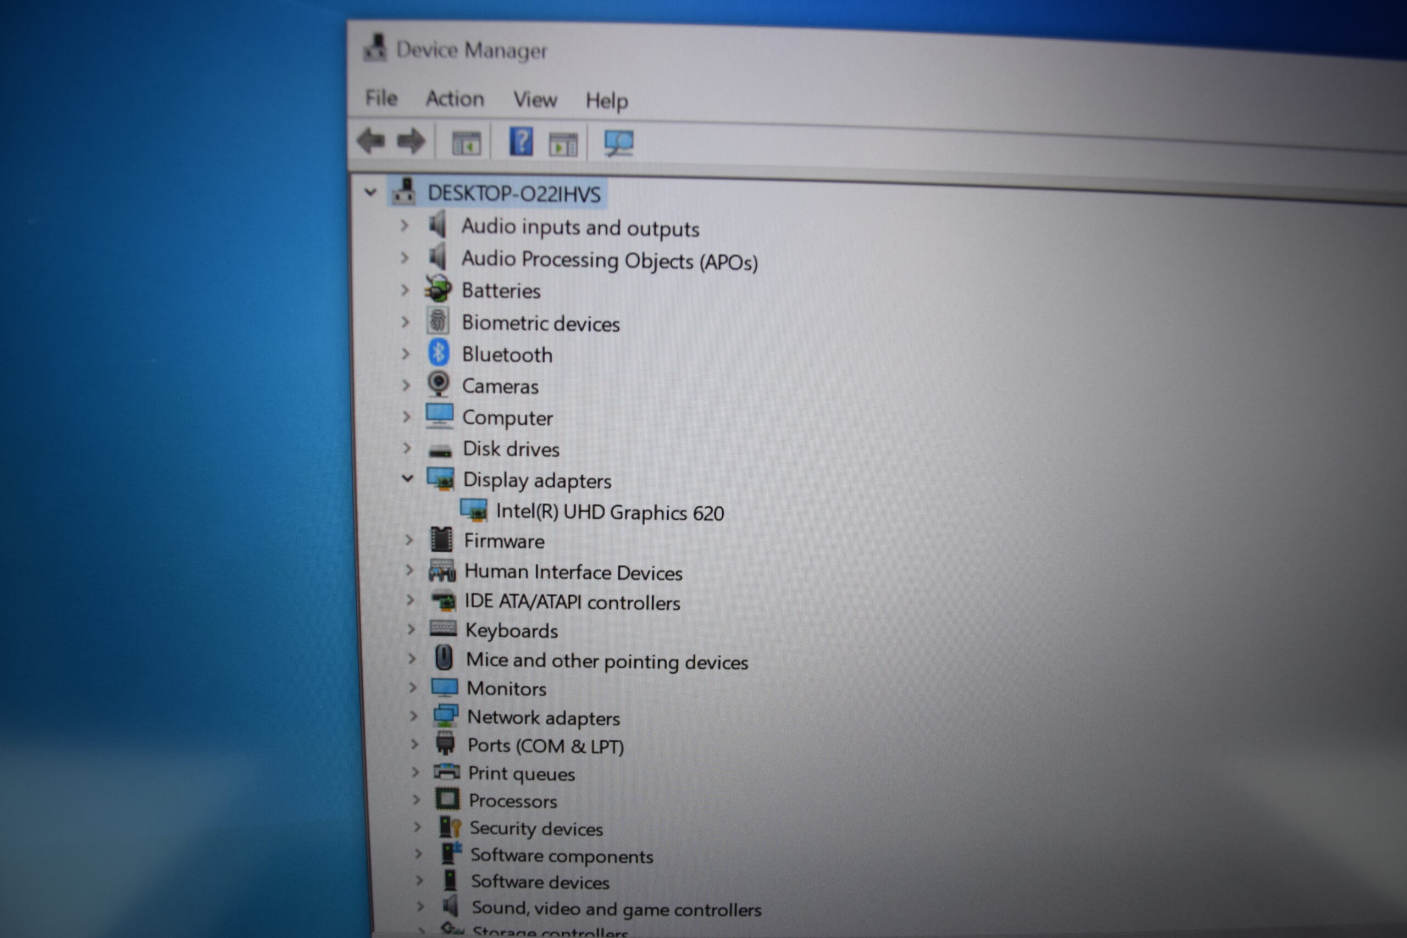The width and height of the screenshot is (1407, 938).
Task: Click the Forward arrow toolbar button
Action: click(411, 142)
